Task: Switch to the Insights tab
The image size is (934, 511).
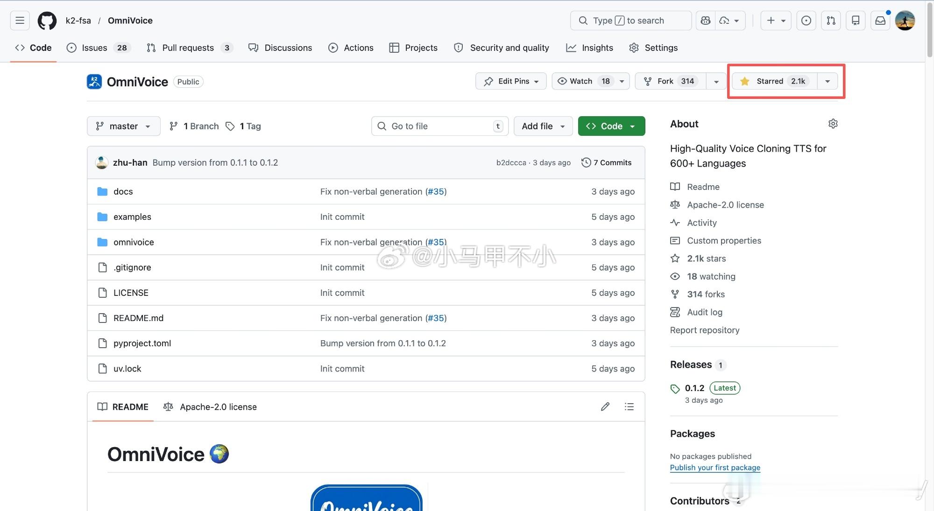Action: click(x=589, y=48)
